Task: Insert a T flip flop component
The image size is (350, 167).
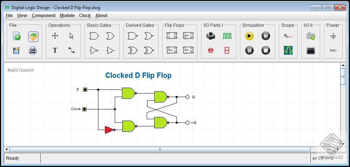Action: [188, 50]
